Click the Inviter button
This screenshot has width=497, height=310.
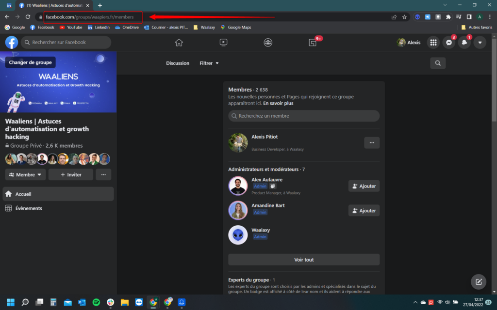(x=70, y=174)
